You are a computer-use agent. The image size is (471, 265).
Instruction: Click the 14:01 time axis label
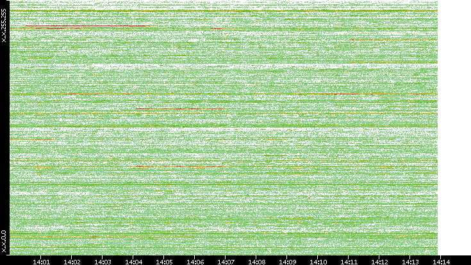(x=41, y=262)
